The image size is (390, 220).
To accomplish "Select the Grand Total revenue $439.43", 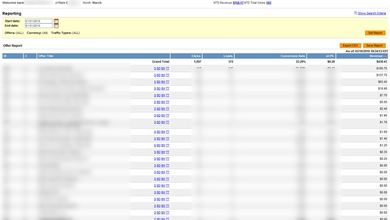I will coord(381,61).
